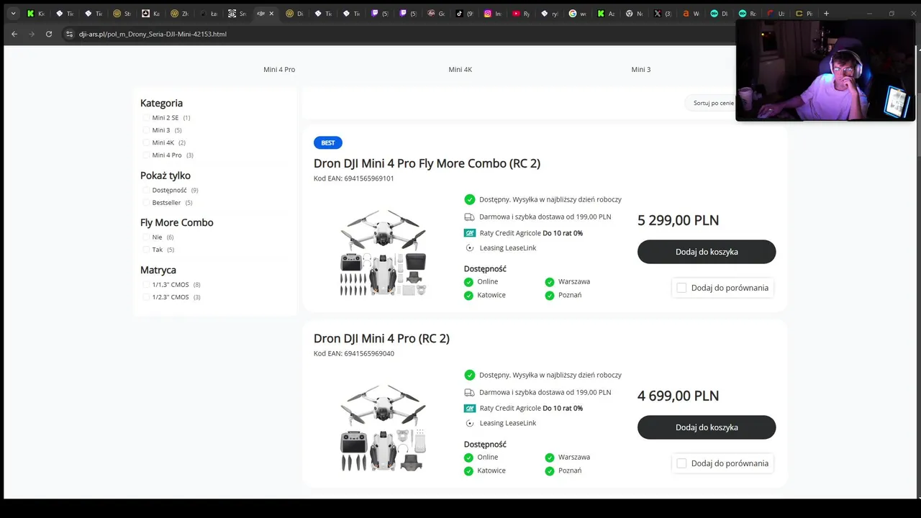Open the Mini 3 series link
This screenshot has width=921, height=518.
coord(641,70)
